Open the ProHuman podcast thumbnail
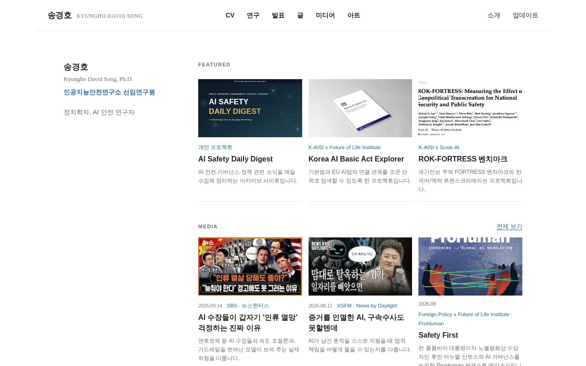Screen dimensions: 586x366 pyautogui.click(x=470, y=266)
